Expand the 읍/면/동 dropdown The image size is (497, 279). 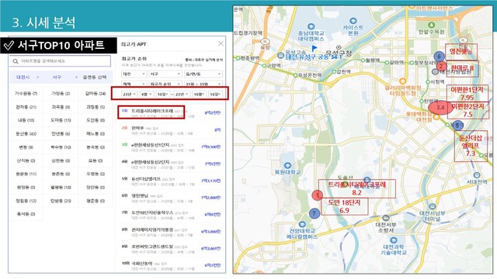[203, 74]
